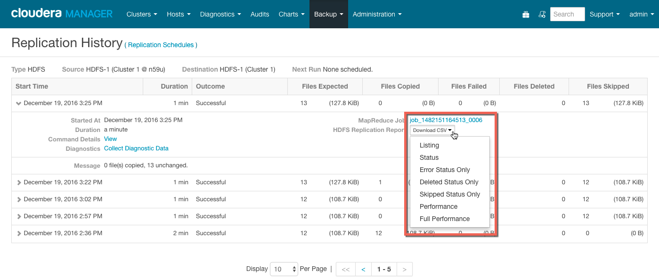Image resolution: width=659 pixels, height=279 pixels.
Task: Go to the previous page button
Action: (x=363, y=269)
